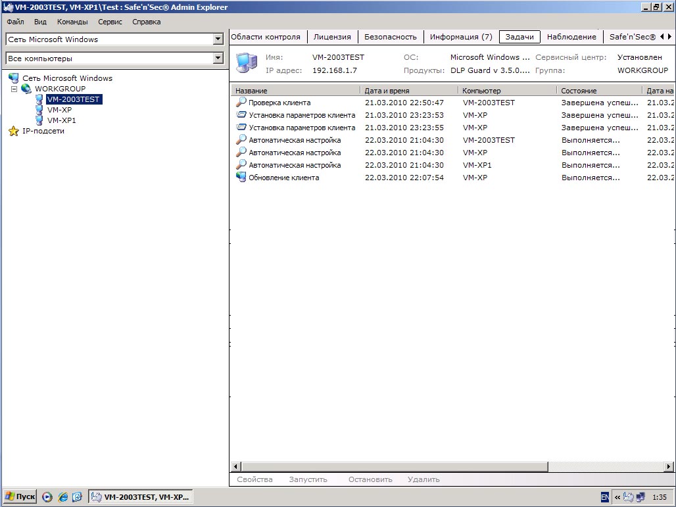
Task: Click the magnifier icon beside Проверка клиента
Action: pos(241,102)
